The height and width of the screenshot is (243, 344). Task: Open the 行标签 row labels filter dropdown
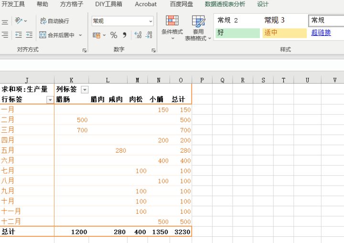pyautogui.click(x=50, y=100)
